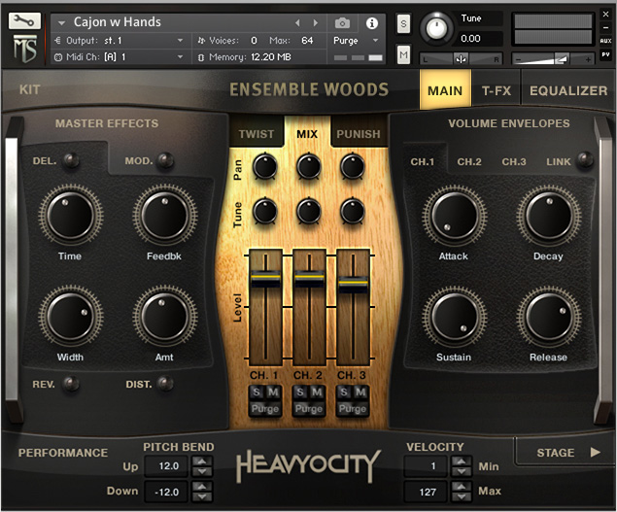The image size is (617, 512).
Task: Click the CH. 3 Pan knob
Action: click(x=352, y=166)
